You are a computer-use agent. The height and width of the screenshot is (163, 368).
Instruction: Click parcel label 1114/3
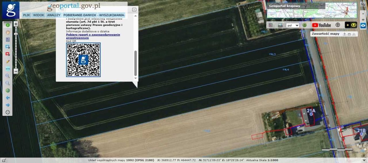click(272, 54)
